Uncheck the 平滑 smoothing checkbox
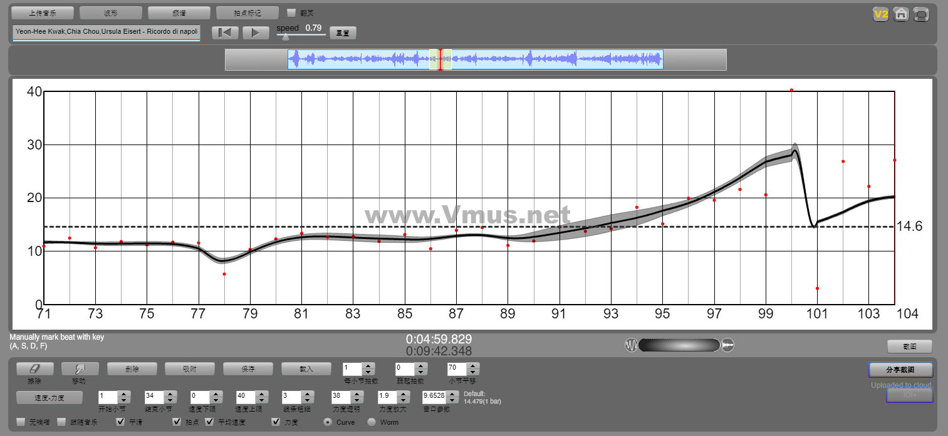948x436 pixels. coord(122,422)
